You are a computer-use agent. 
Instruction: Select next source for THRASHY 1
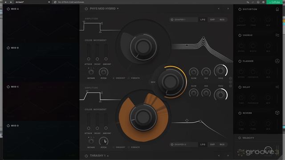(x=228, y=156)
